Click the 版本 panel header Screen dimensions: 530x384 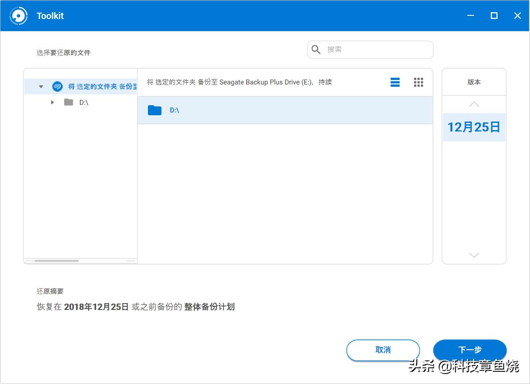coord(474,82)
